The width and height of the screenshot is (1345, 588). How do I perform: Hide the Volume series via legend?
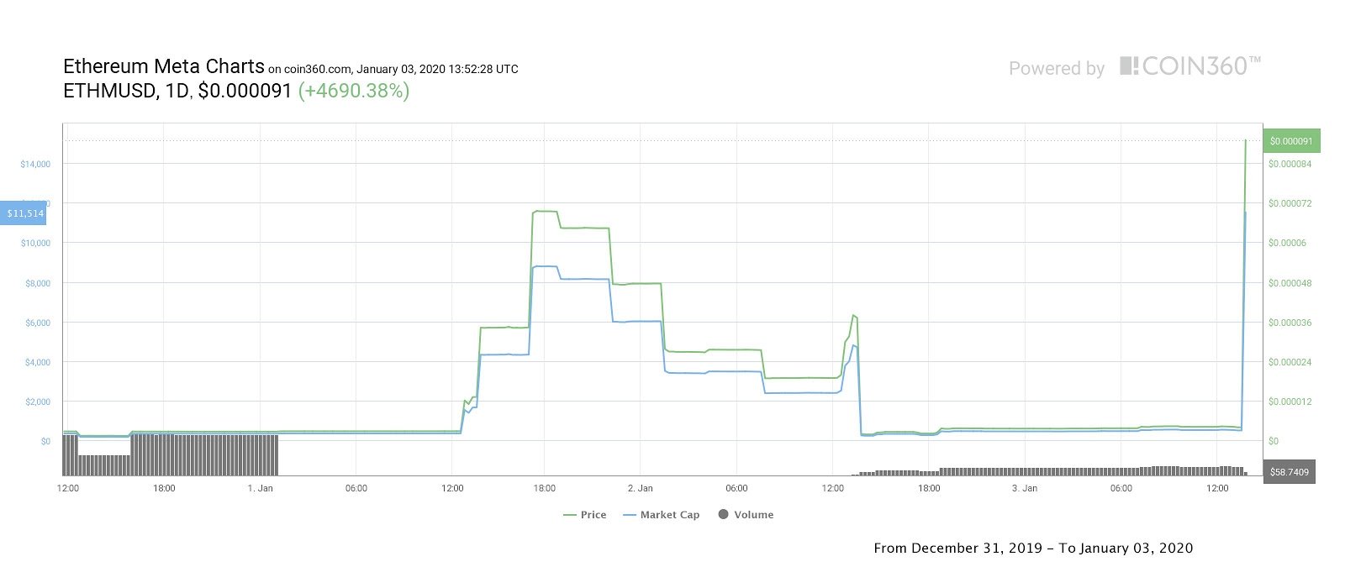pos(746,515)
